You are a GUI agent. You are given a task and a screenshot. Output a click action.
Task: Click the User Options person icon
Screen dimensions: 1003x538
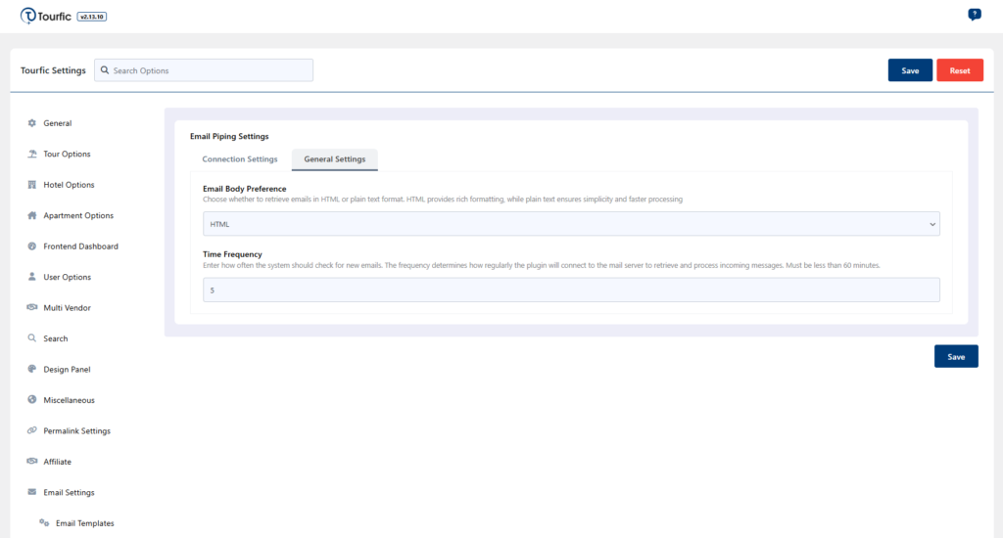pyautogui.click(x=32, y=276)
